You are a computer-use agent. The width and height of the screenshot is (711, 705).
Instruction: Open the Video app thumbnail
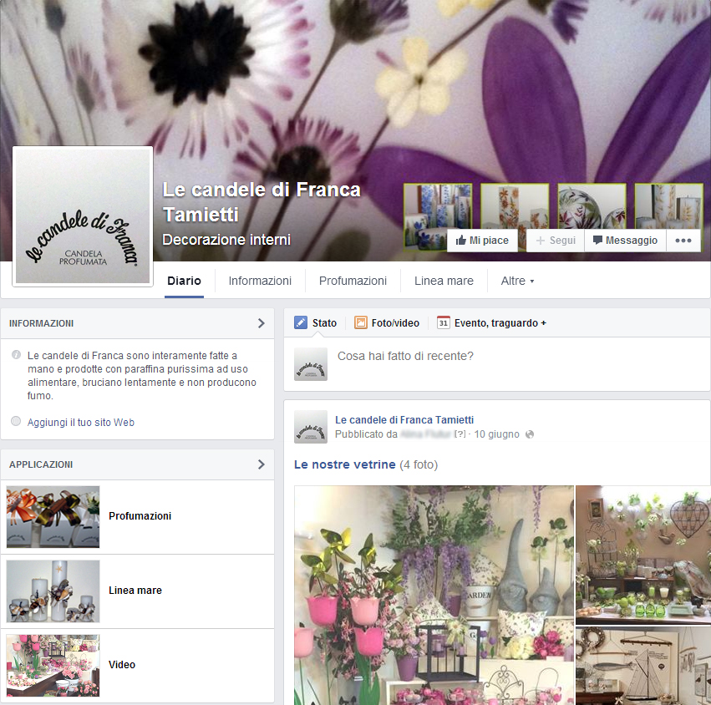[x=53, y=666]
